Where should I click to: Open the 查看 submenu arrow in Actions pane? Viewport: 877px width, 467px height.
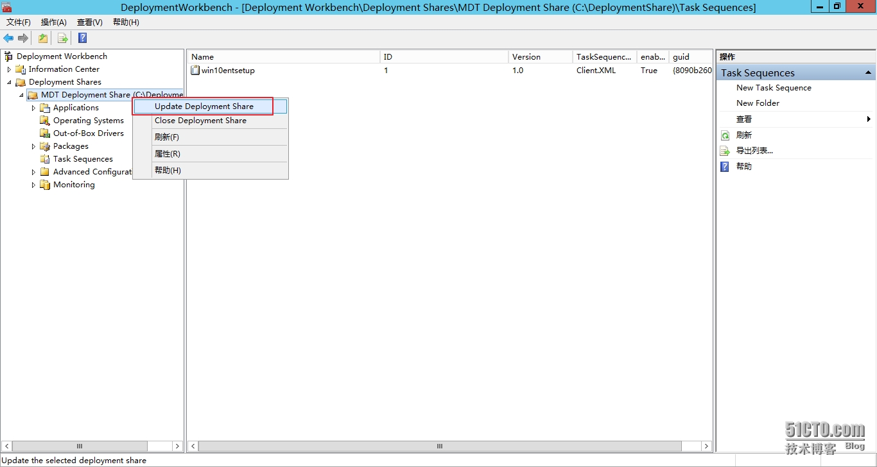tap(868, 119)
